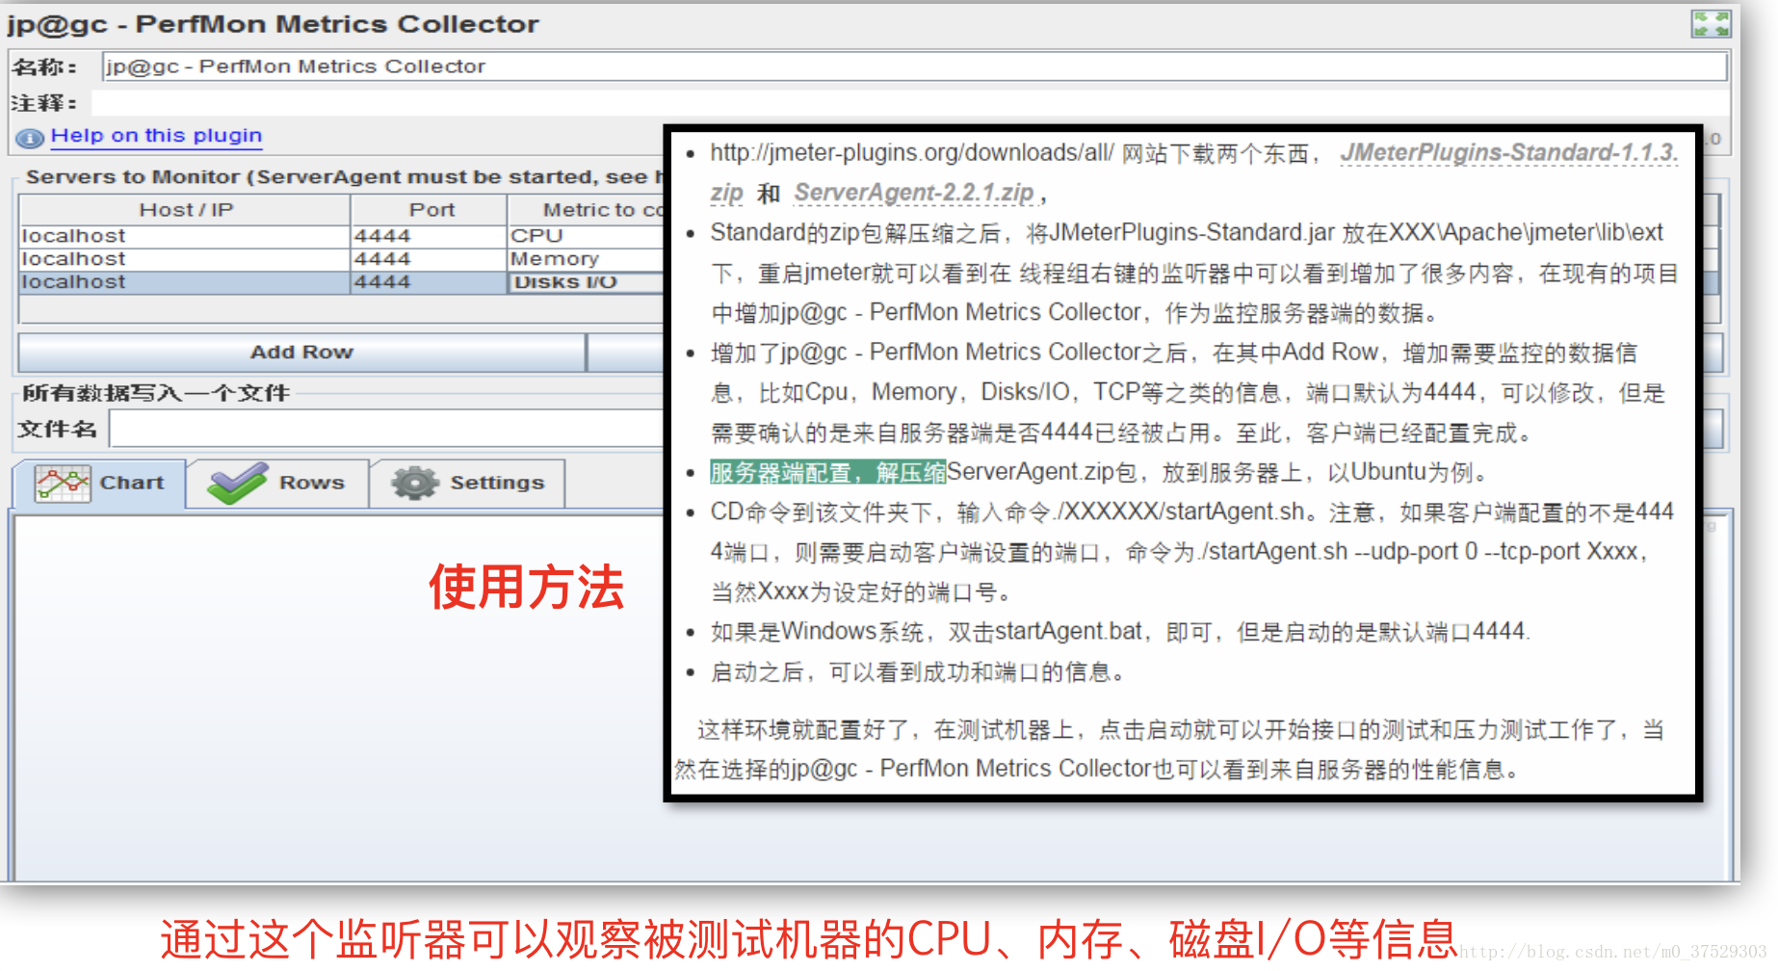Image resolution: width=1778 pixels, height=971 pixels.
Task: Switch to the Settings tab
Action: [x=467, y=483]
